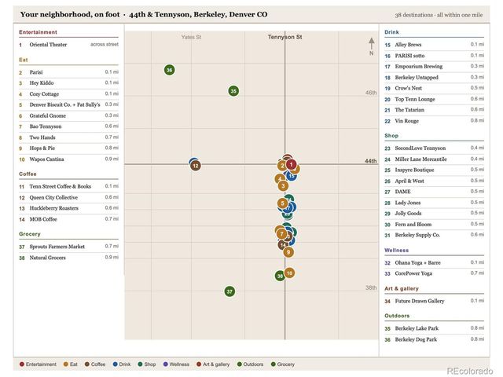This screenshot has height=377, width=503.
Task: Select Parisi in the Eat list
Action: (68, 72)
